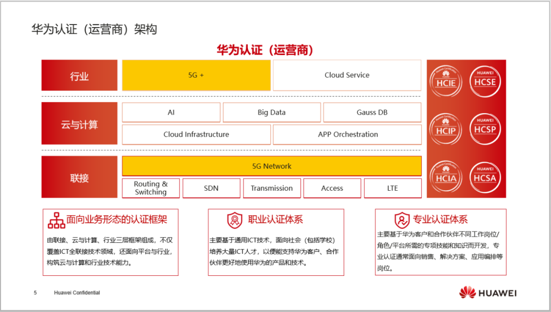This screenshot has width=551, height=312.
Task: Select the Cloud Service box
Action: (x=347, y=75)
